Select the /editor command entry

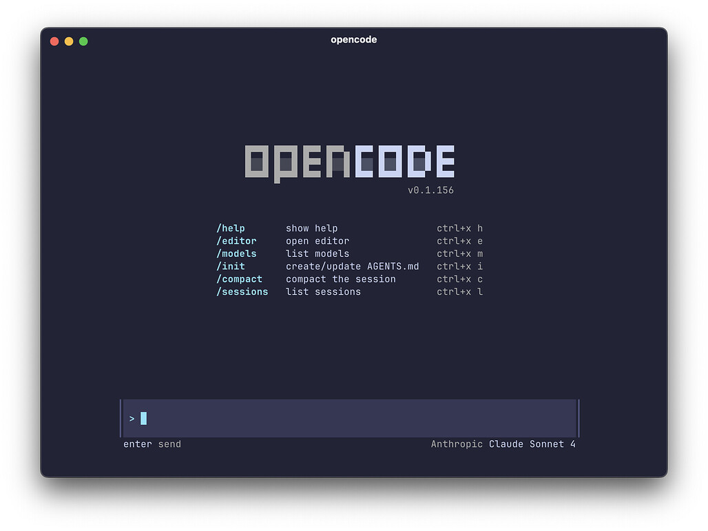[236, 241]
